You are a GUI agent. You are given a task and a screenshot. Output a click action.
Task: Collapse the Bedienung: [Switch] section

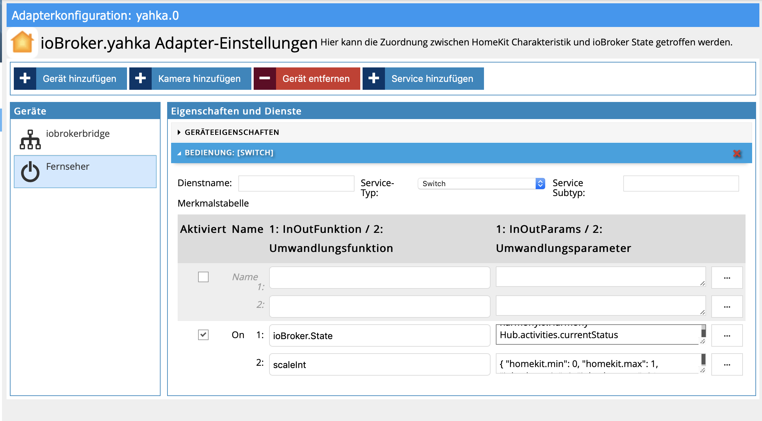pos(461,153)
